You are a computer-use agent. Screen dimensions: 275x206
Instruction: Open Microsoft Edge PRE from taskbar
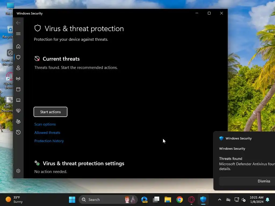coord(144,200)
